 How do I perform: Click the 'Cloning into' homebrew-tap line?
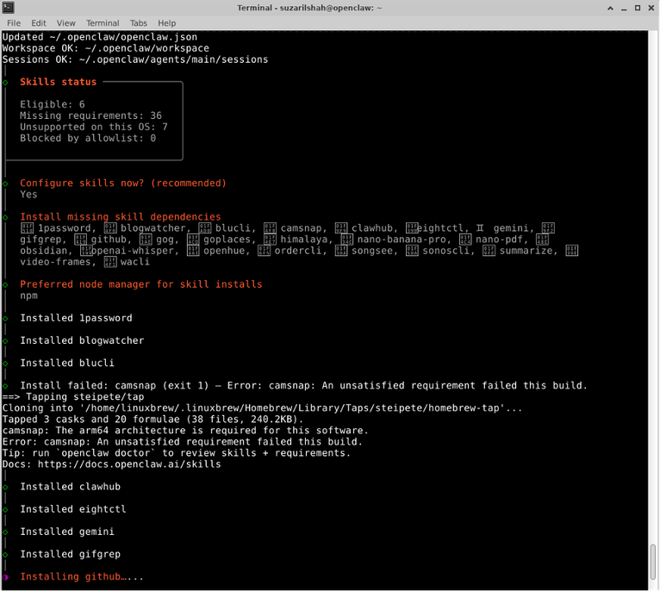tap(262, 407)
